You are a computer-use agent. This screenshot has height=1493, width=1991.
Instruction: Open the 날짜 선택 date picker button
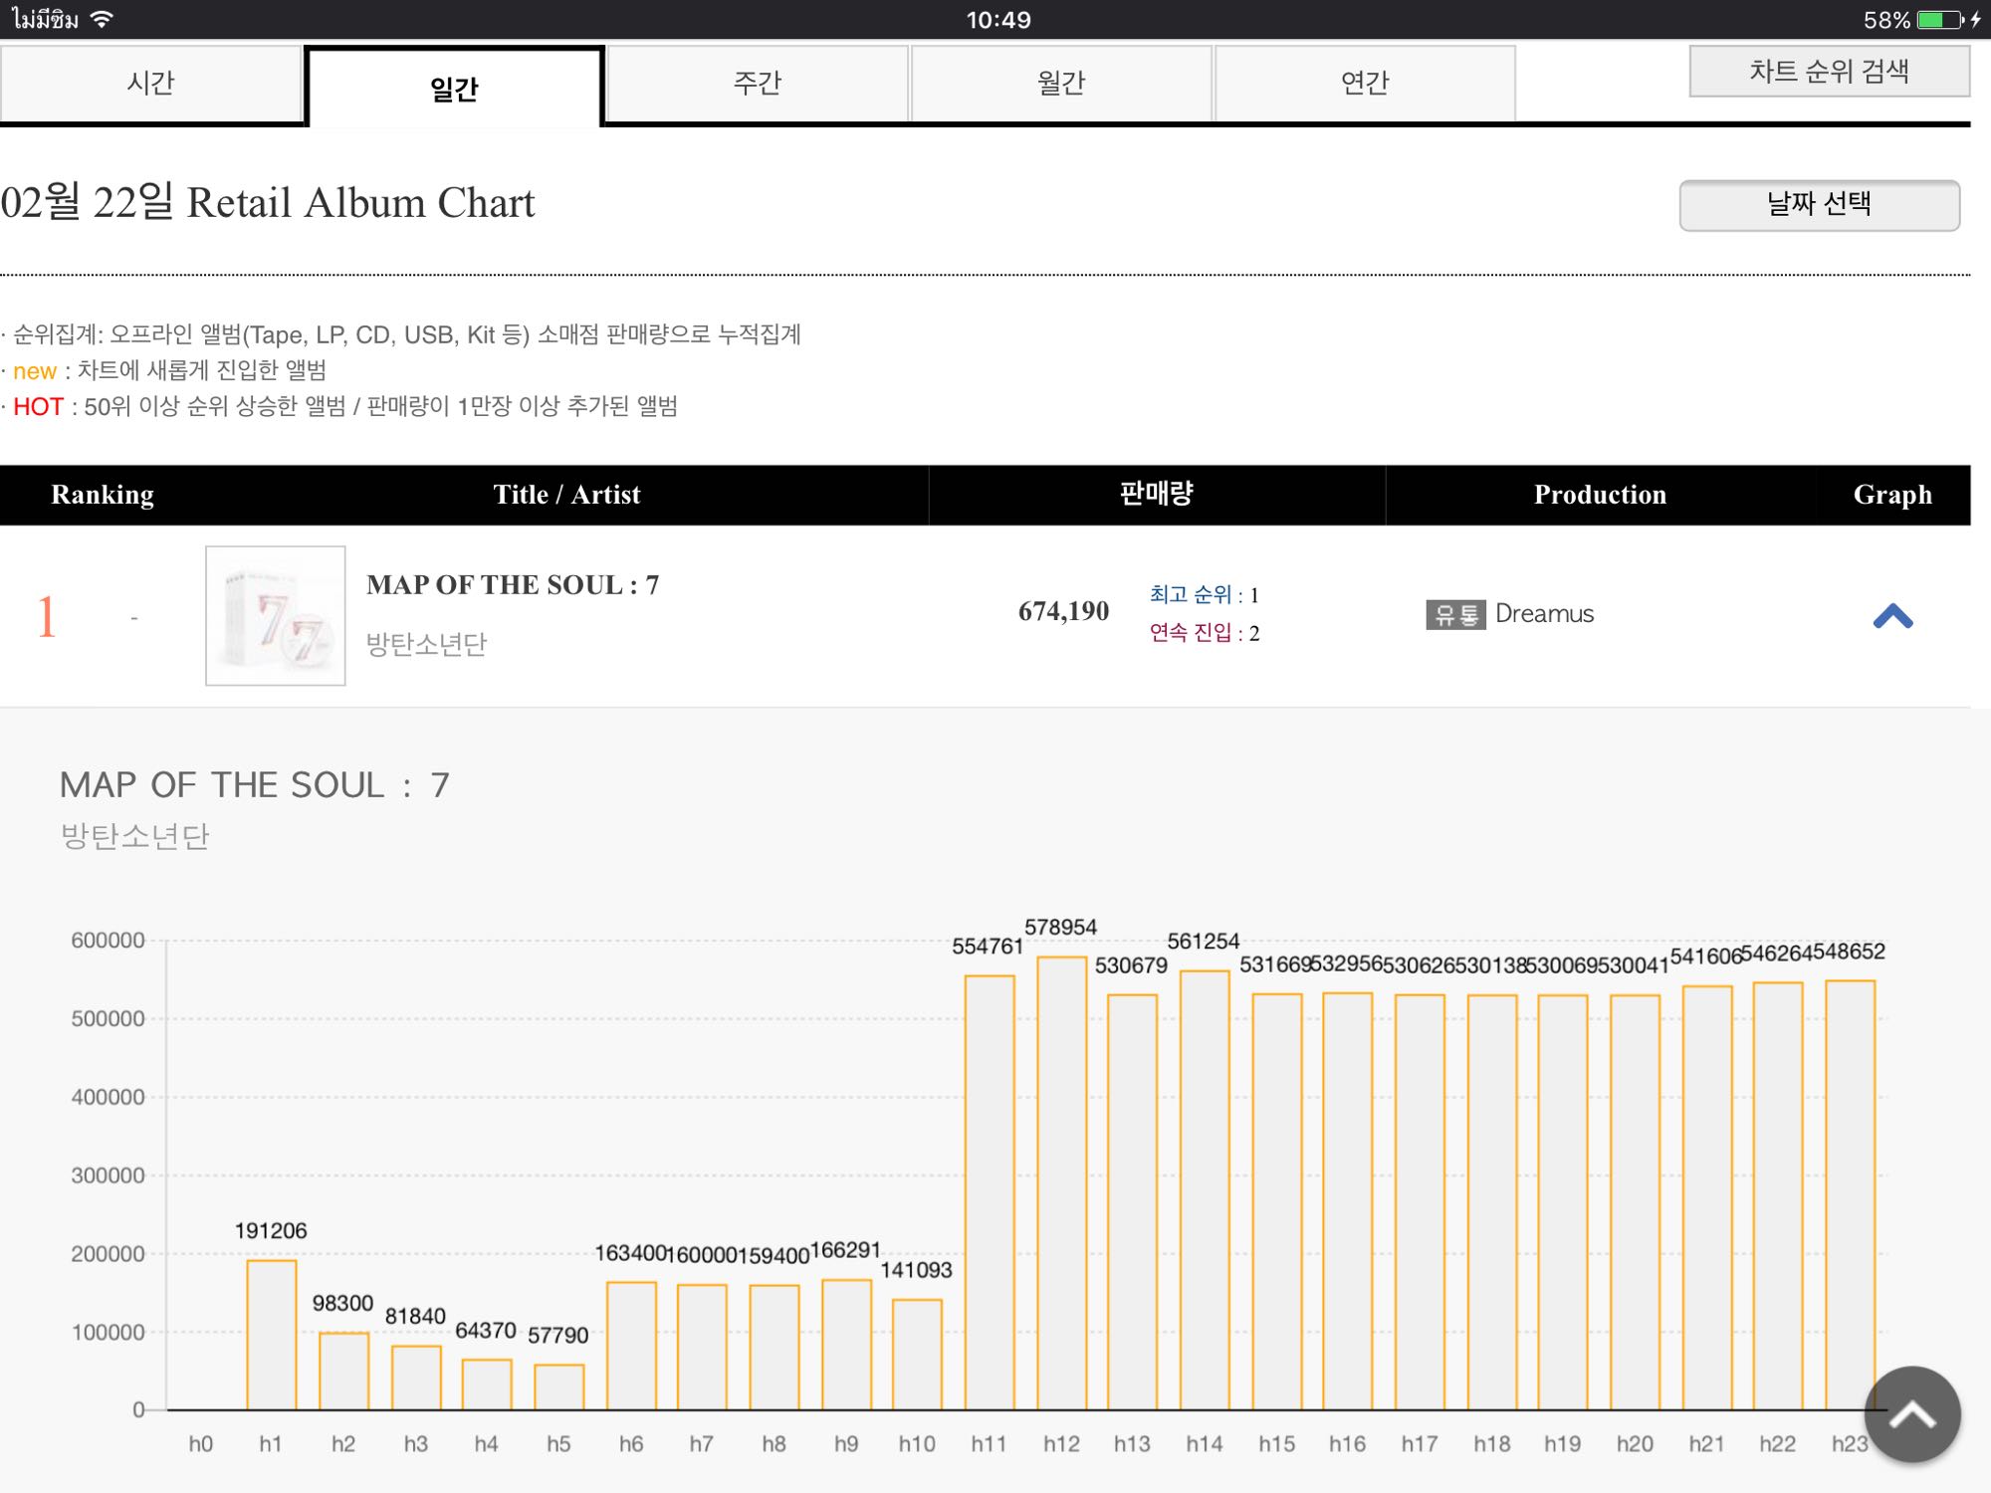pos(1819,205)
